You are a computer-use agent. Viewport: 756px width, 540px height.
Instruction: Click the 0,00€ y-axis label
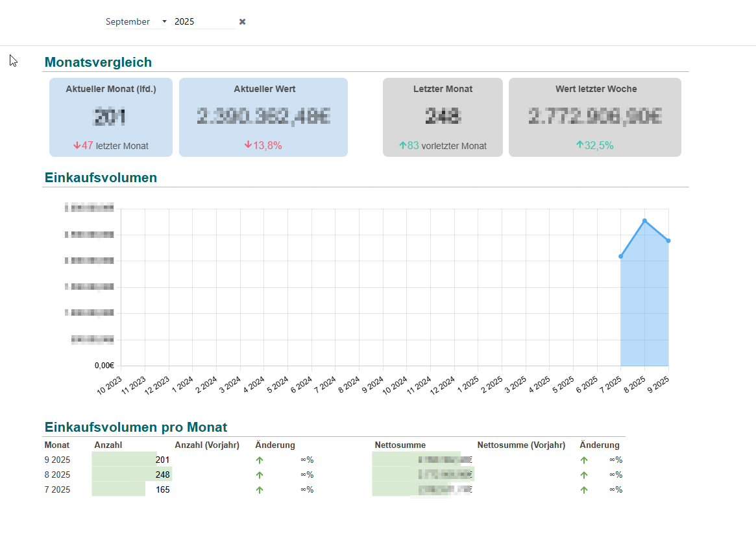pyautogui.click(x=104, y=366)
